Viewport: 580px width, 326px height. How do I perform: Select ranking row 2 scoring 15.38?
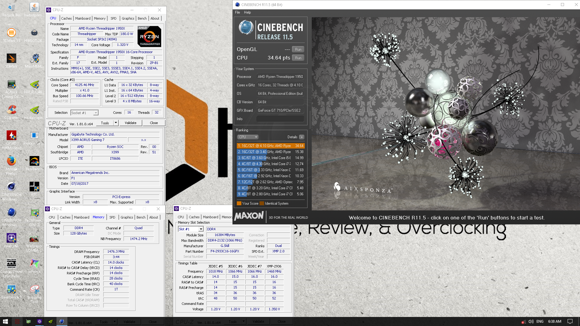tap(271, 152)
